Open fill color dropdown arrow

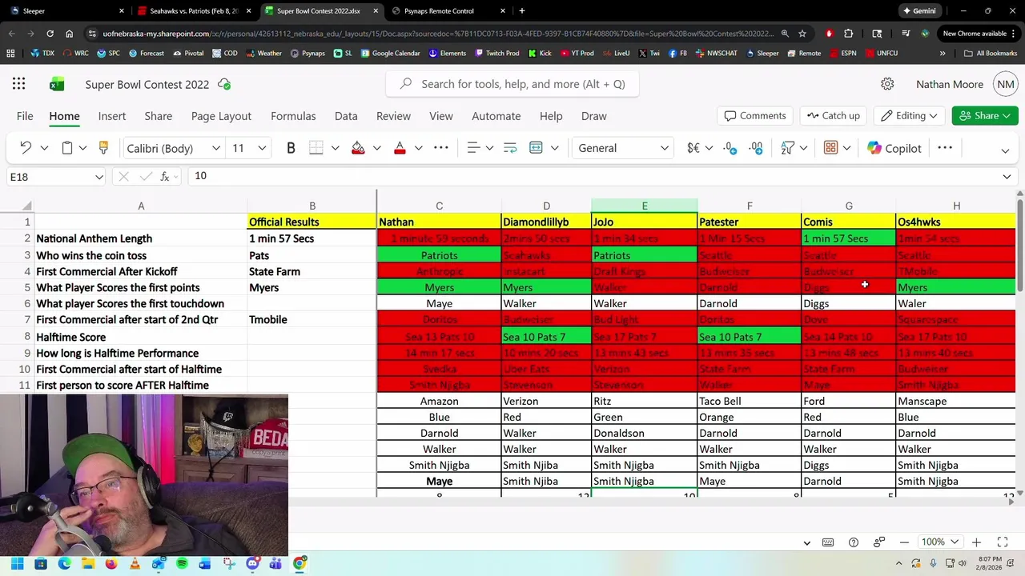point(376,148)
